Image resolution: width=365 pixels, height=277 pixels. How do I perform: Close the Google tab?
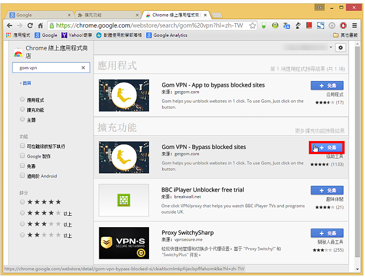pyautogui.click(x=69, y=15)
